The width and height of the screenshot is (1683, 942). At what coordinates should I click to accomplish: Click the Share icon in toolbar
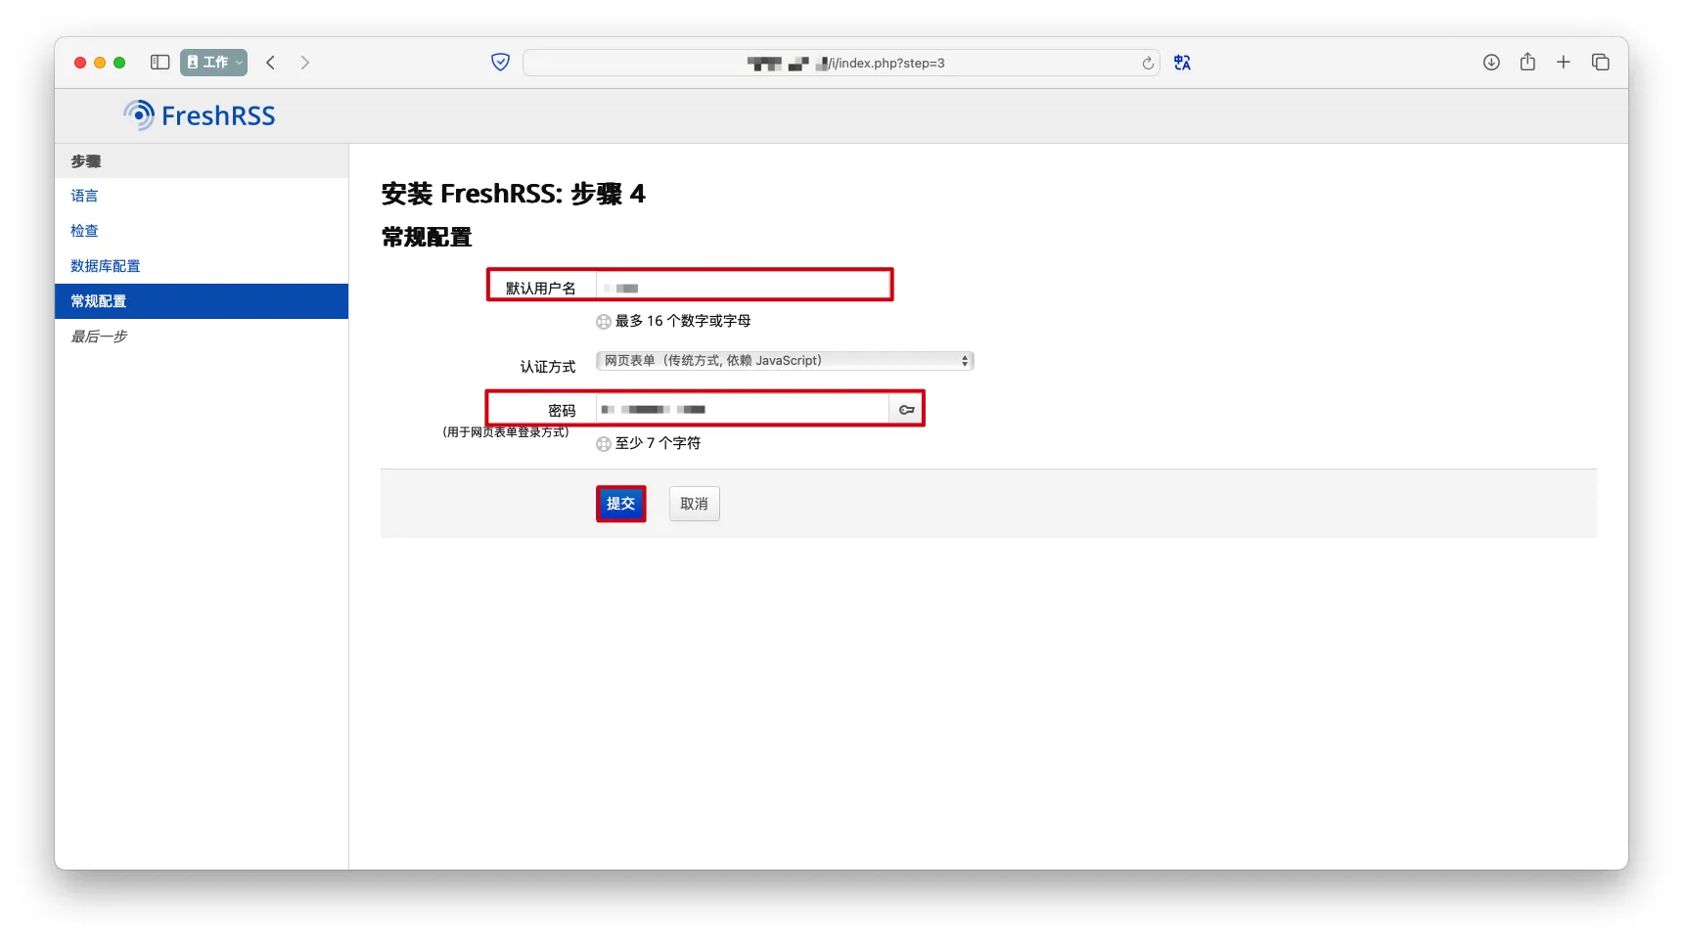tap(1526, 63)
